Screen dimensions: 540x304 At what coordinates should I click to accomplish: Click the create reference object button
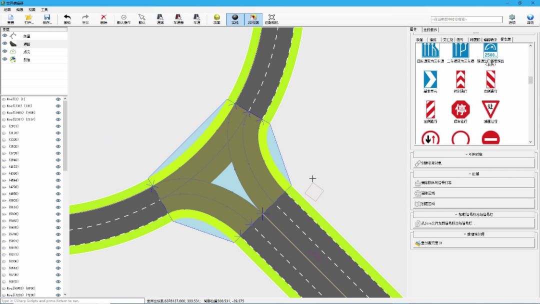(x=474, y=163)
